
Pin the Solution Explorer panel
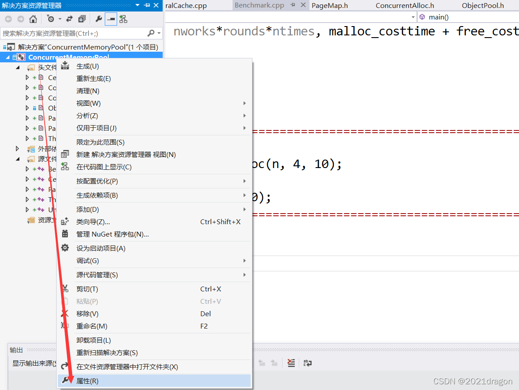pos(147,5)
